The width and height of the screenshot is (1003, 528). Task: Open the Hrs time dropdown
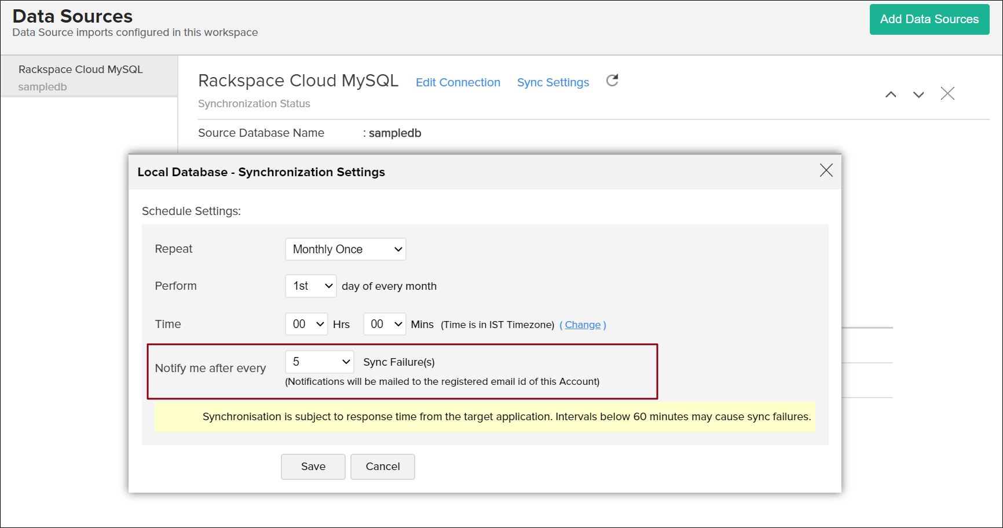[307, 324]
